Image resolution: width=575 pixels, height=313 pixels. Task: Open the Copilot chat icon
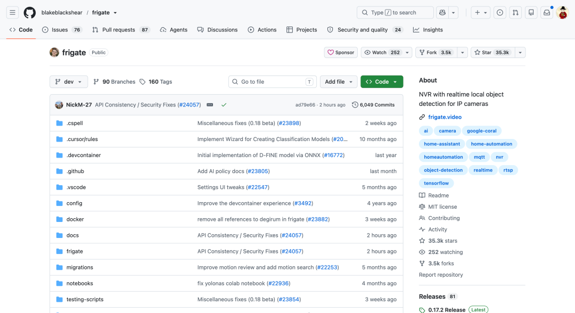(x=442, y=12)
